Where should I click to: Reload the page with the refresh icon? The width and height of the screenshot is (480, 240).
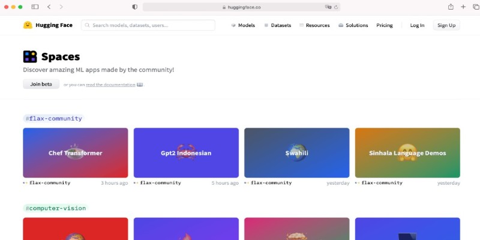pos(336,7)
